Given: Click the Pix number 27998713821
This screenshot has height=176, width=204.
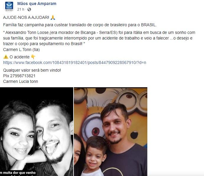Looking at the screenshot, I should pyautogui.click(x=23, y=76).
